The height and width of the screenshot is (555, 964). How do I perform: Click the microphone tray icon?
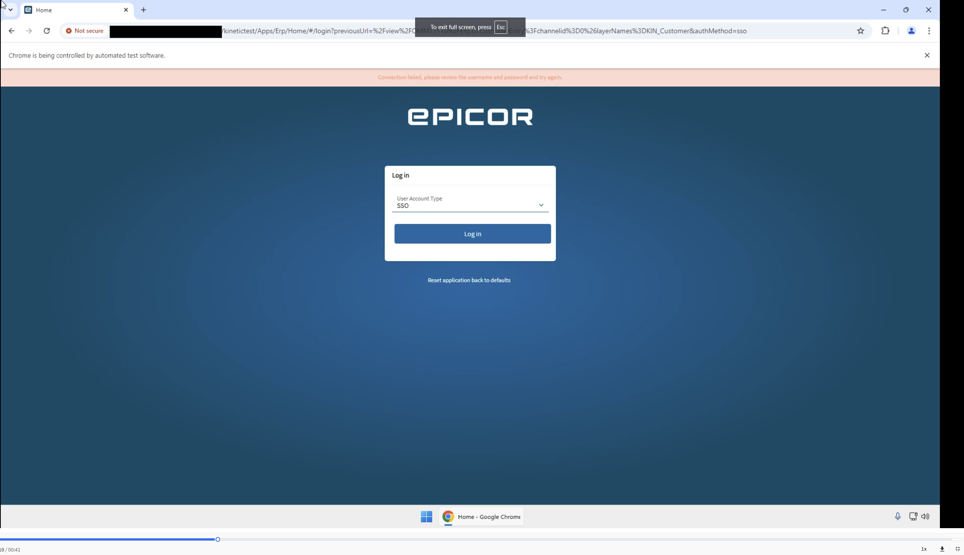coord(897,516)
